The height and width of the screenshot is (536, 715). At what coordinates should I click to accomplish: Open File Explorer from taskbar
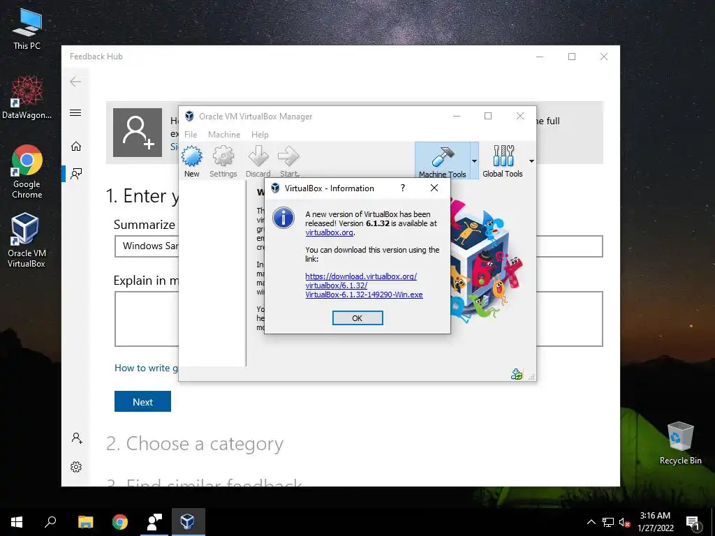coord(85,522)
